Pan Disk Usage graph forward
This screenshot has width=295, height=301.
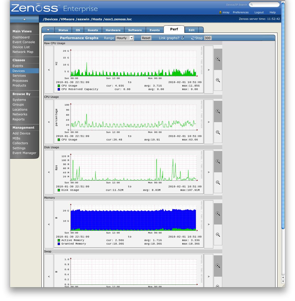208,172
